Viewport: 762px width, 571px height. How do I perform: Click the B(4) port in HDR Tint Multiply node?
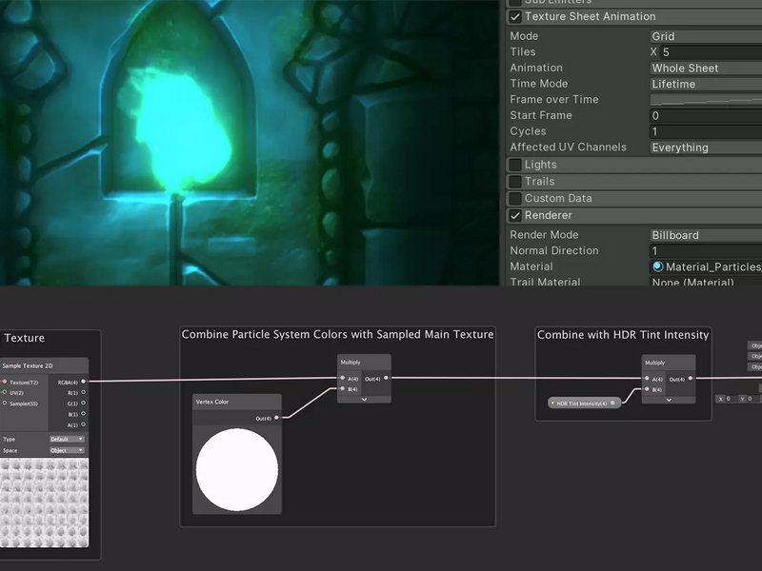(x=647, y=389)
